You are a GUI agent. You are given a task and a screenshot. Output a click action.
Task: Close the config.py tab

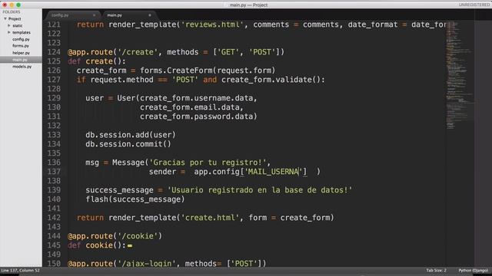coord(94,15)
